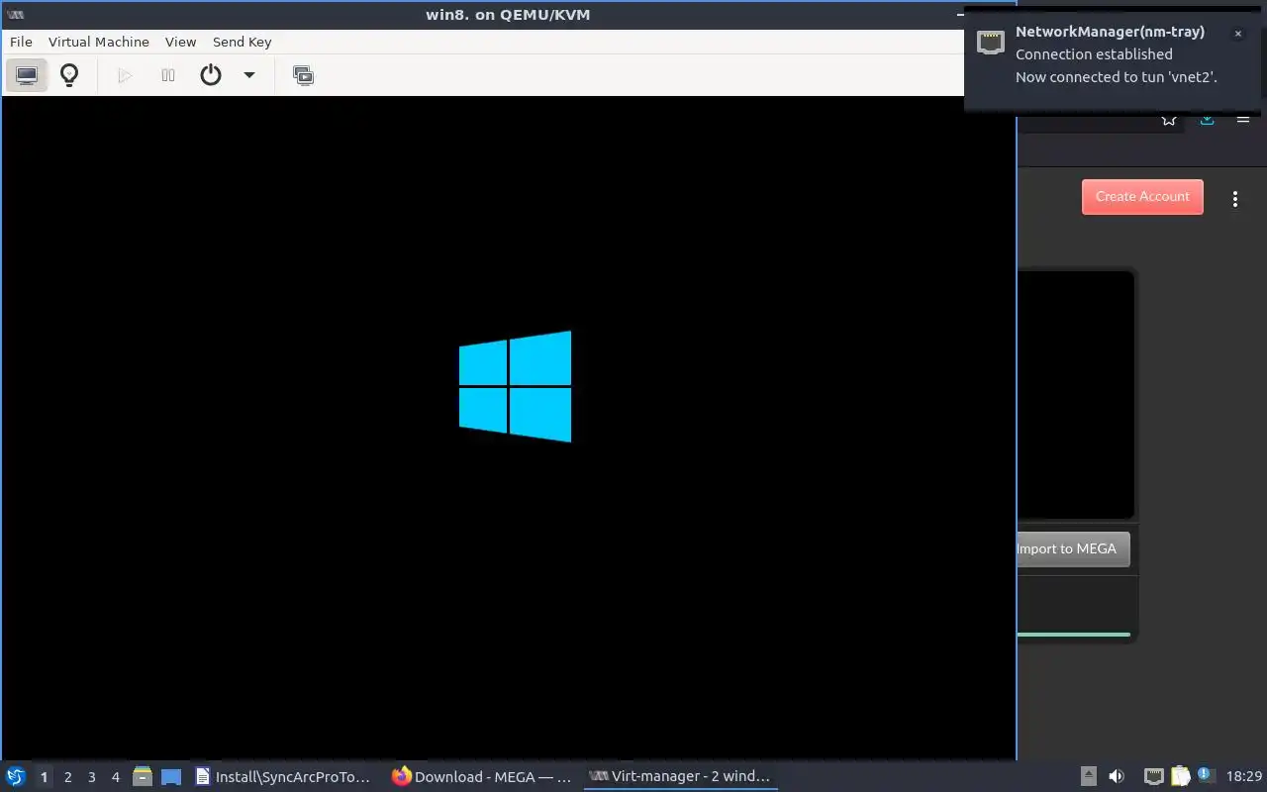Click 'Now connected to tun vnet2' text

pyautogui.click(x=1117, y=77)
